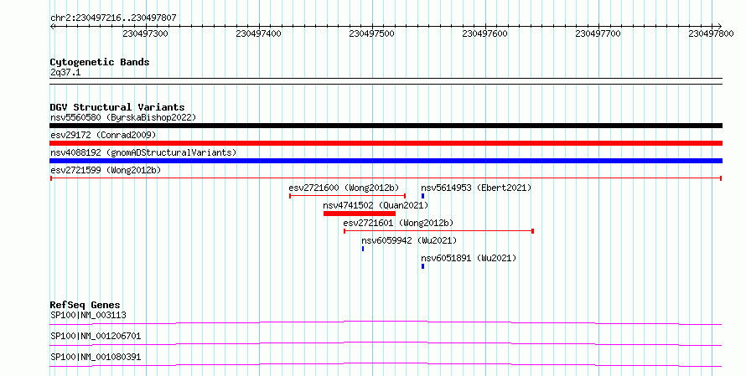Click the 2q37.1 band label
This screenshot has width=746, height=376.
tap(65, 72)
